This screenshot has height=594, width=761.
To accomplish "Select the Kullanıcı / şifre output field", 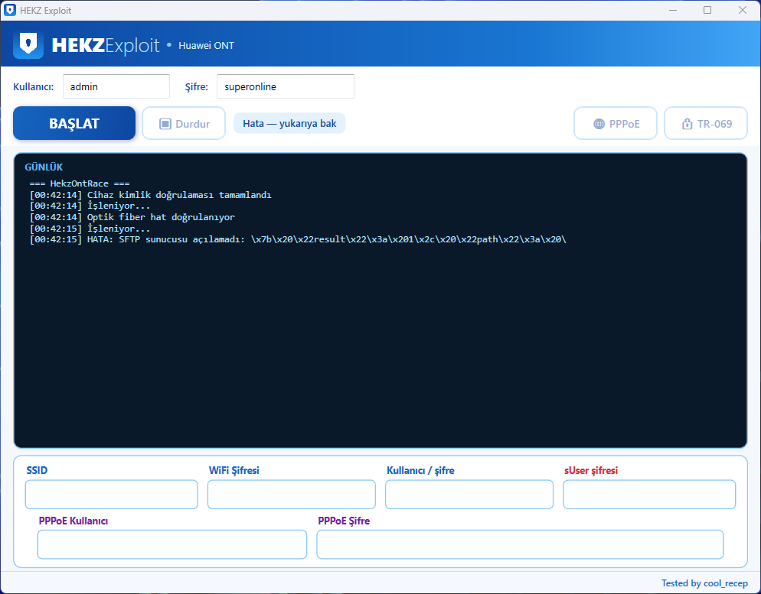I will click(x=469, y=495).
